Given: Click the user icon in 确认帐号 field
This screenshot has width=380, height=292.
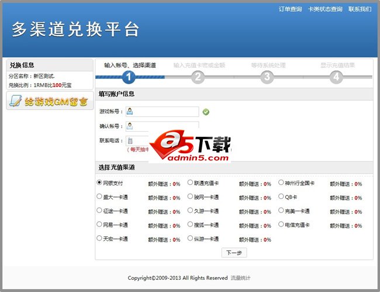Looking at the screenshot, I should point(130,126).
